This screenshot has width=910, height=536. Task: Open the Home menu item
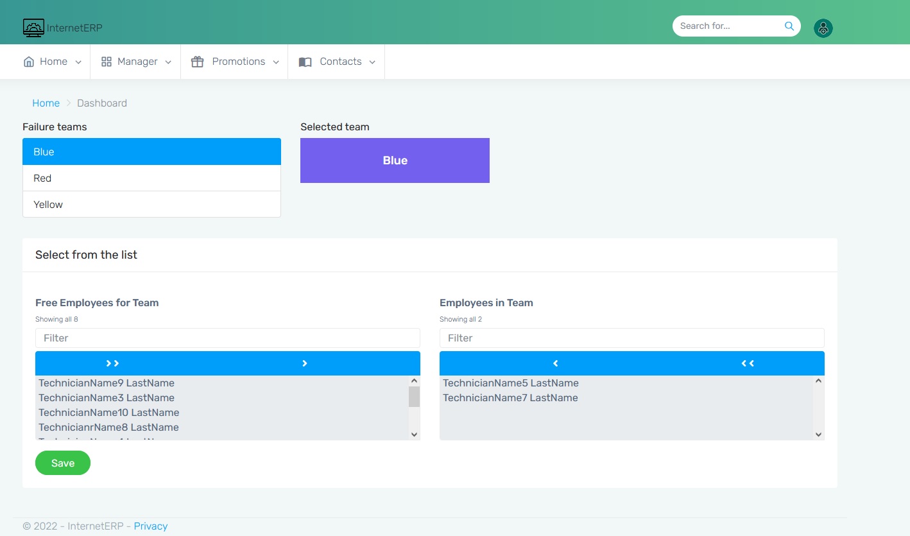(x=53, y=62)
